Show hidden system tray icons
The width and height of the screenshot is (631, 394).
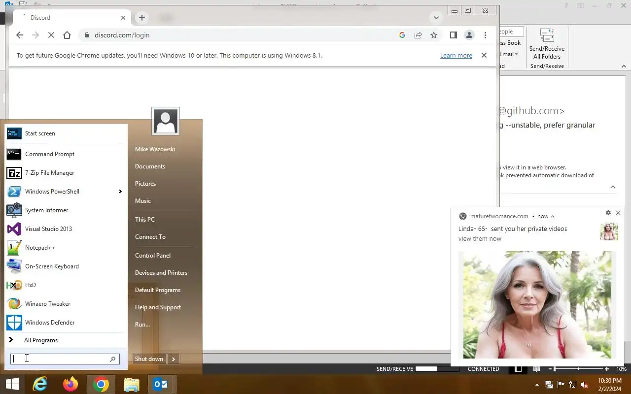(537, 385)
